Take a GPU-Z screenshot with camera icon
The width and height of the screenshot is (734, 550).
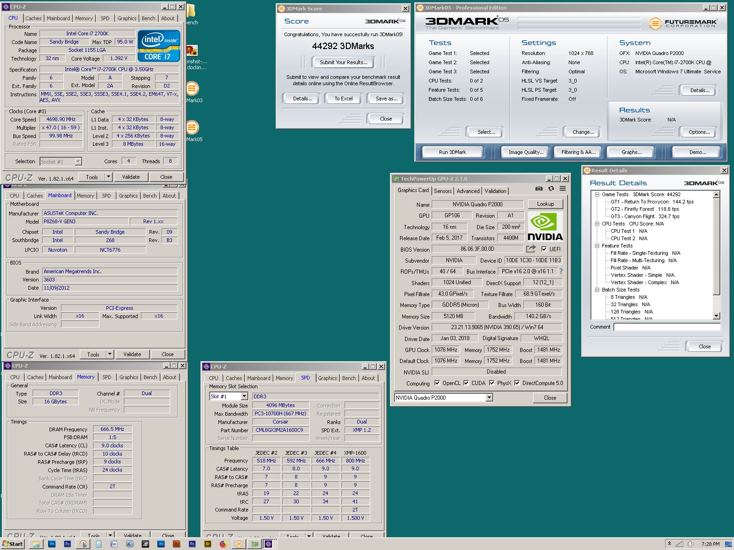539,188
